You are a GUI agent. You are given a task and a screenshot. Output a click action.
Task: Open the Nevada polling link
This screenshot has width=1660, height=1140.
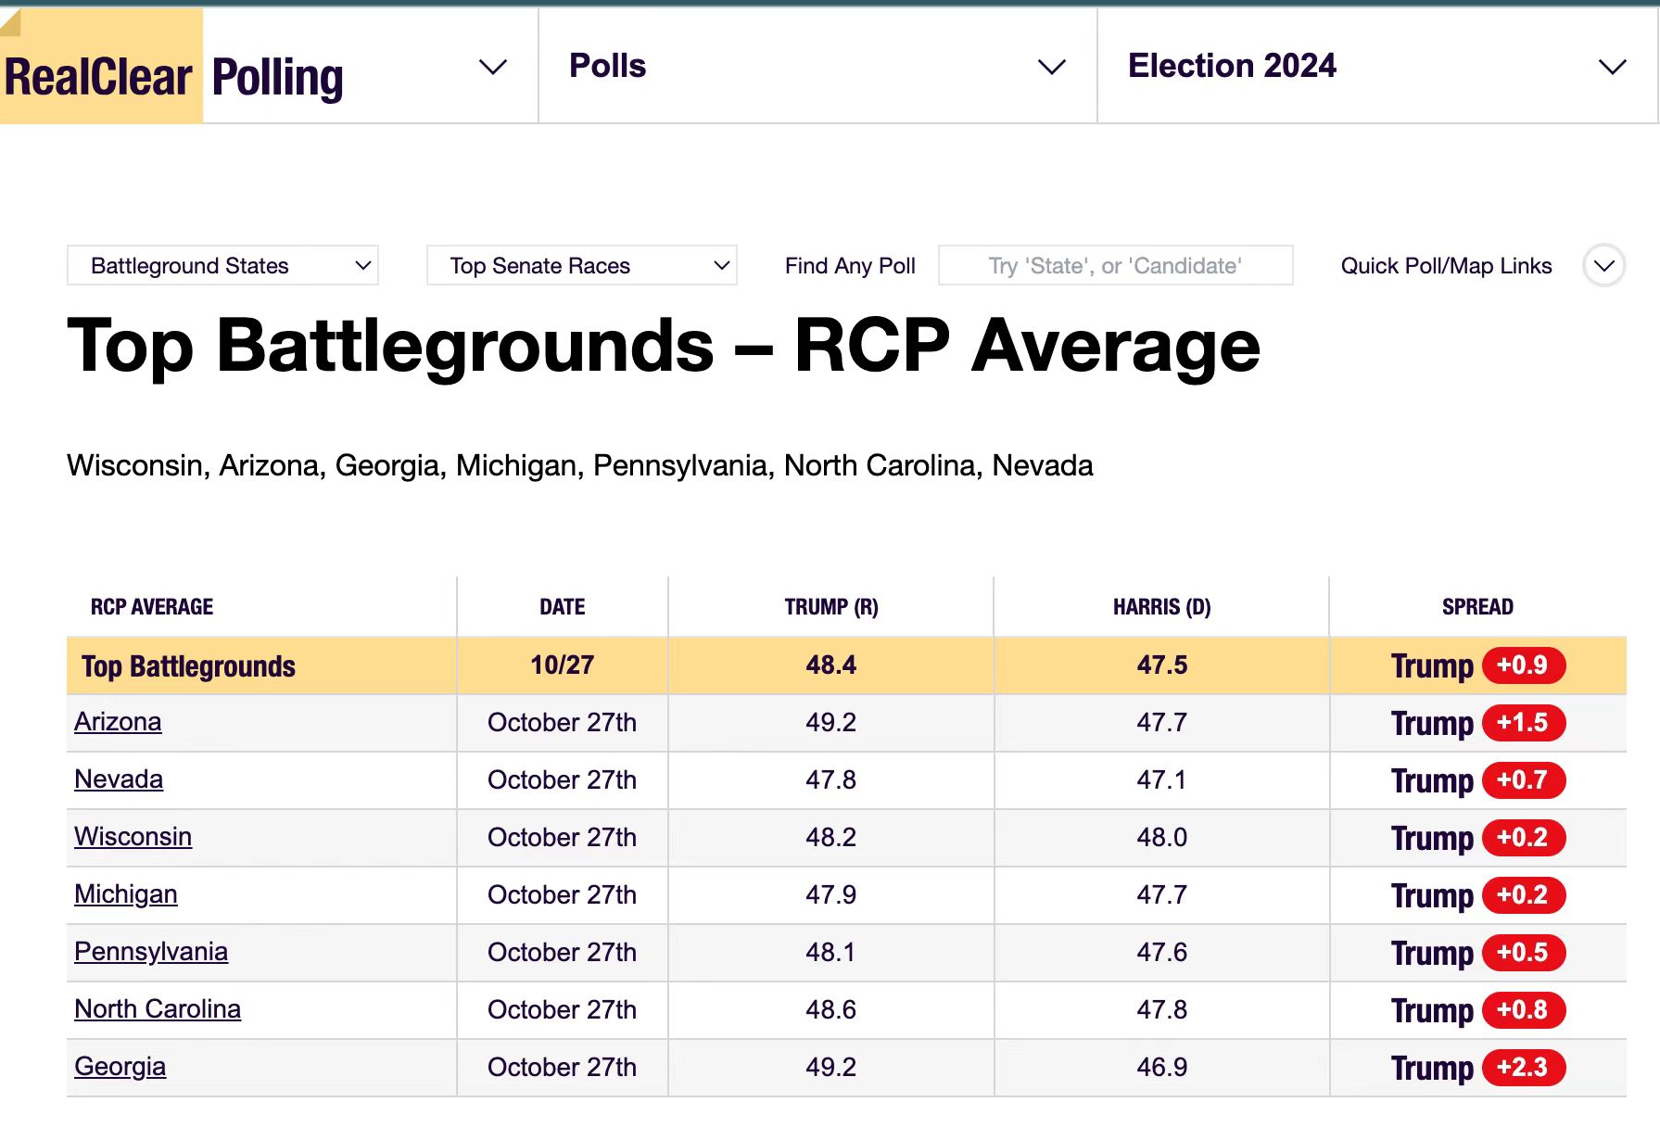pos(119,779)
